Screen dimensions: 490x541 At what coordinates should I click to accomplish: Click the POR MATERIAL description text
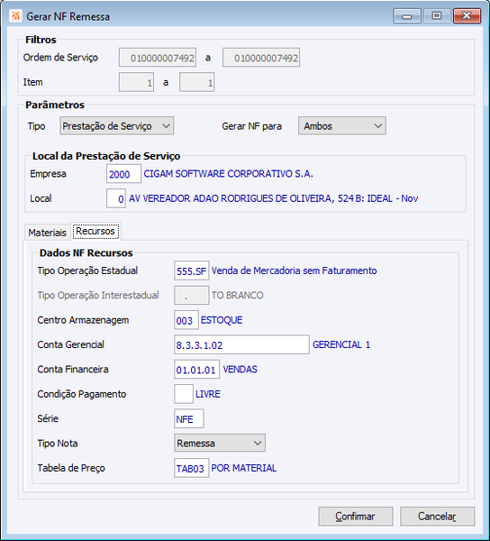tap(243, 468)
